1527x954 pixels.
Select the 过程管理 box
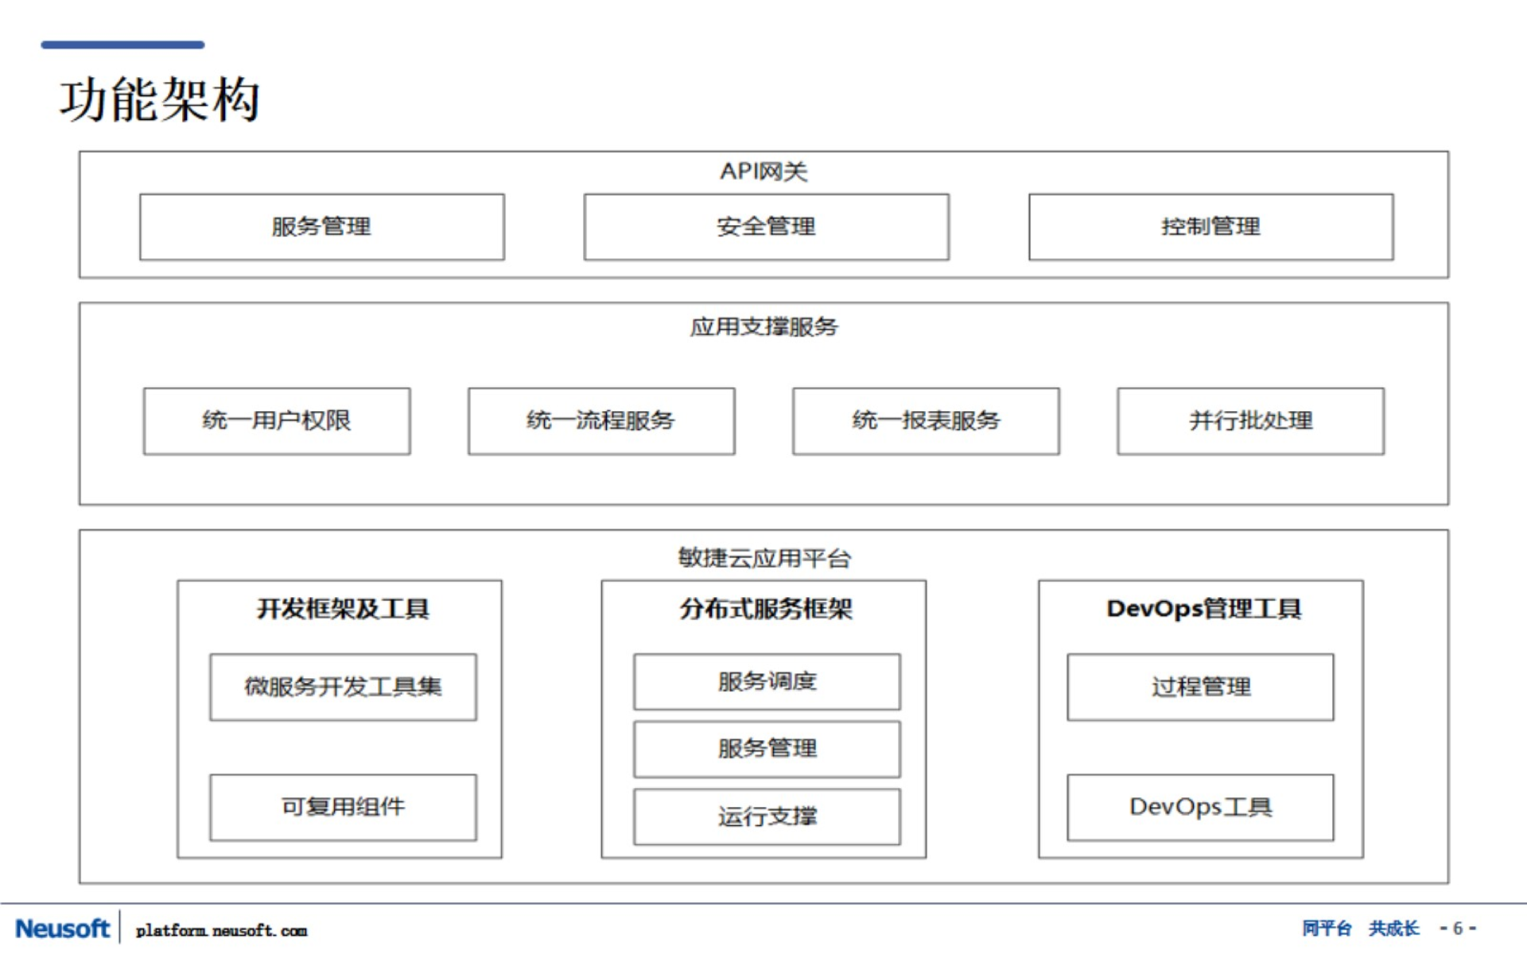pyautogui.click(x=1200, y=686)
